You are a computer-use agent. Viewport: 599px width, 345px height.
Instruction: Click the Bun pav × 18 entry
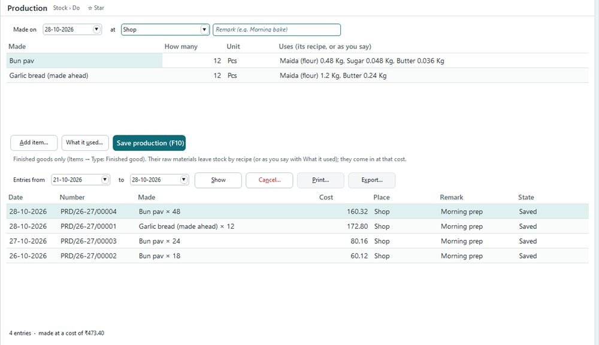[159, 256]
